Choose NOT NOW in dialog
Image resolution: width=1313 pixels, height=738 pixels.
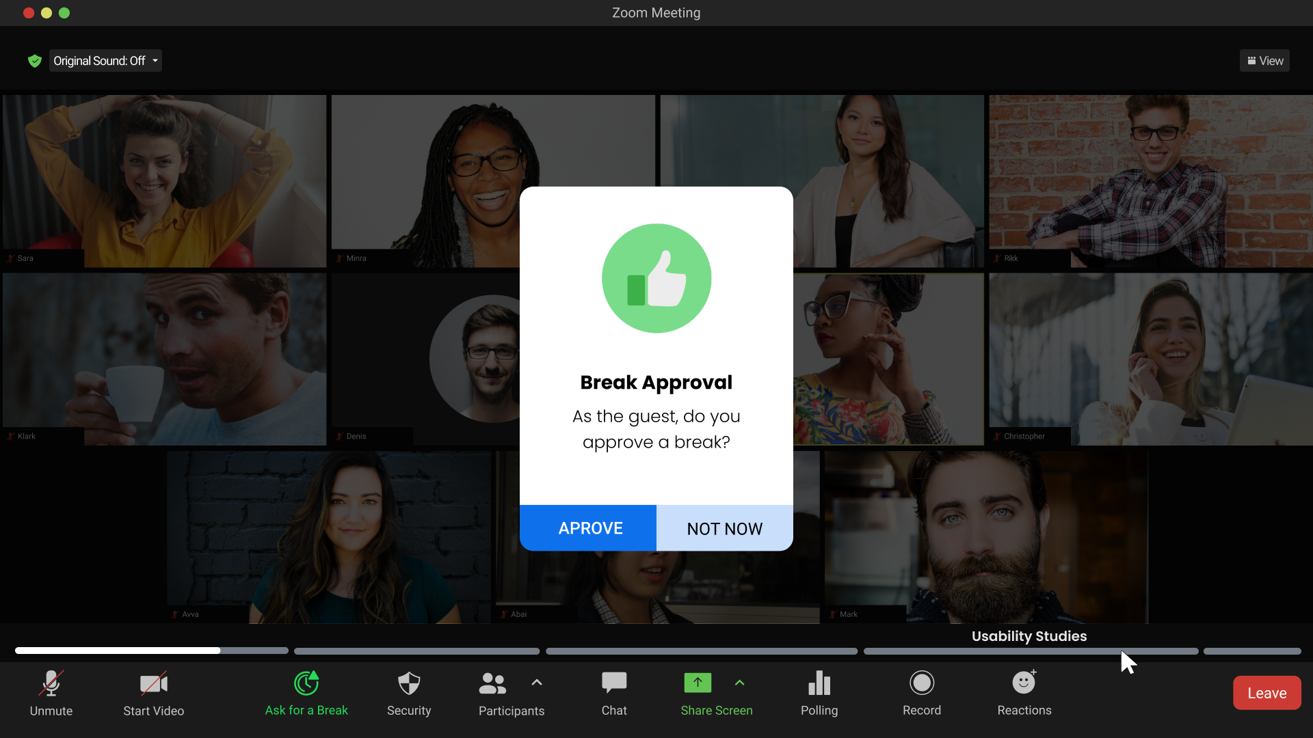[724, 528]
